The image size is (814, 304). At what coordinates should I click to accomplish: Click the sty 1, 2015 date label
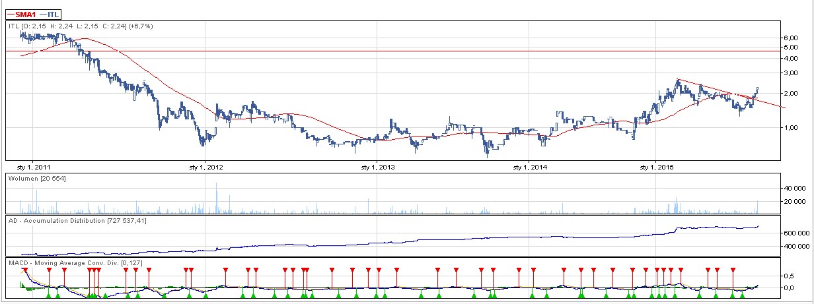(657, 167)
